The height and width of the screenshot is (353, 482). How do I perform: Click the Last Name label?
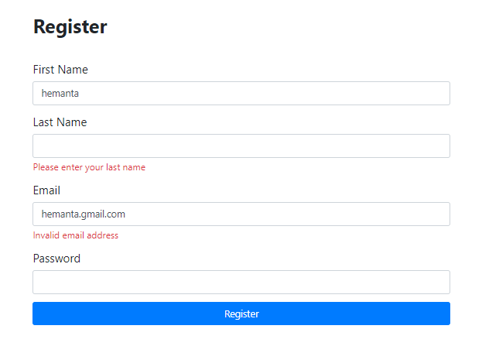tap(60, 122)
